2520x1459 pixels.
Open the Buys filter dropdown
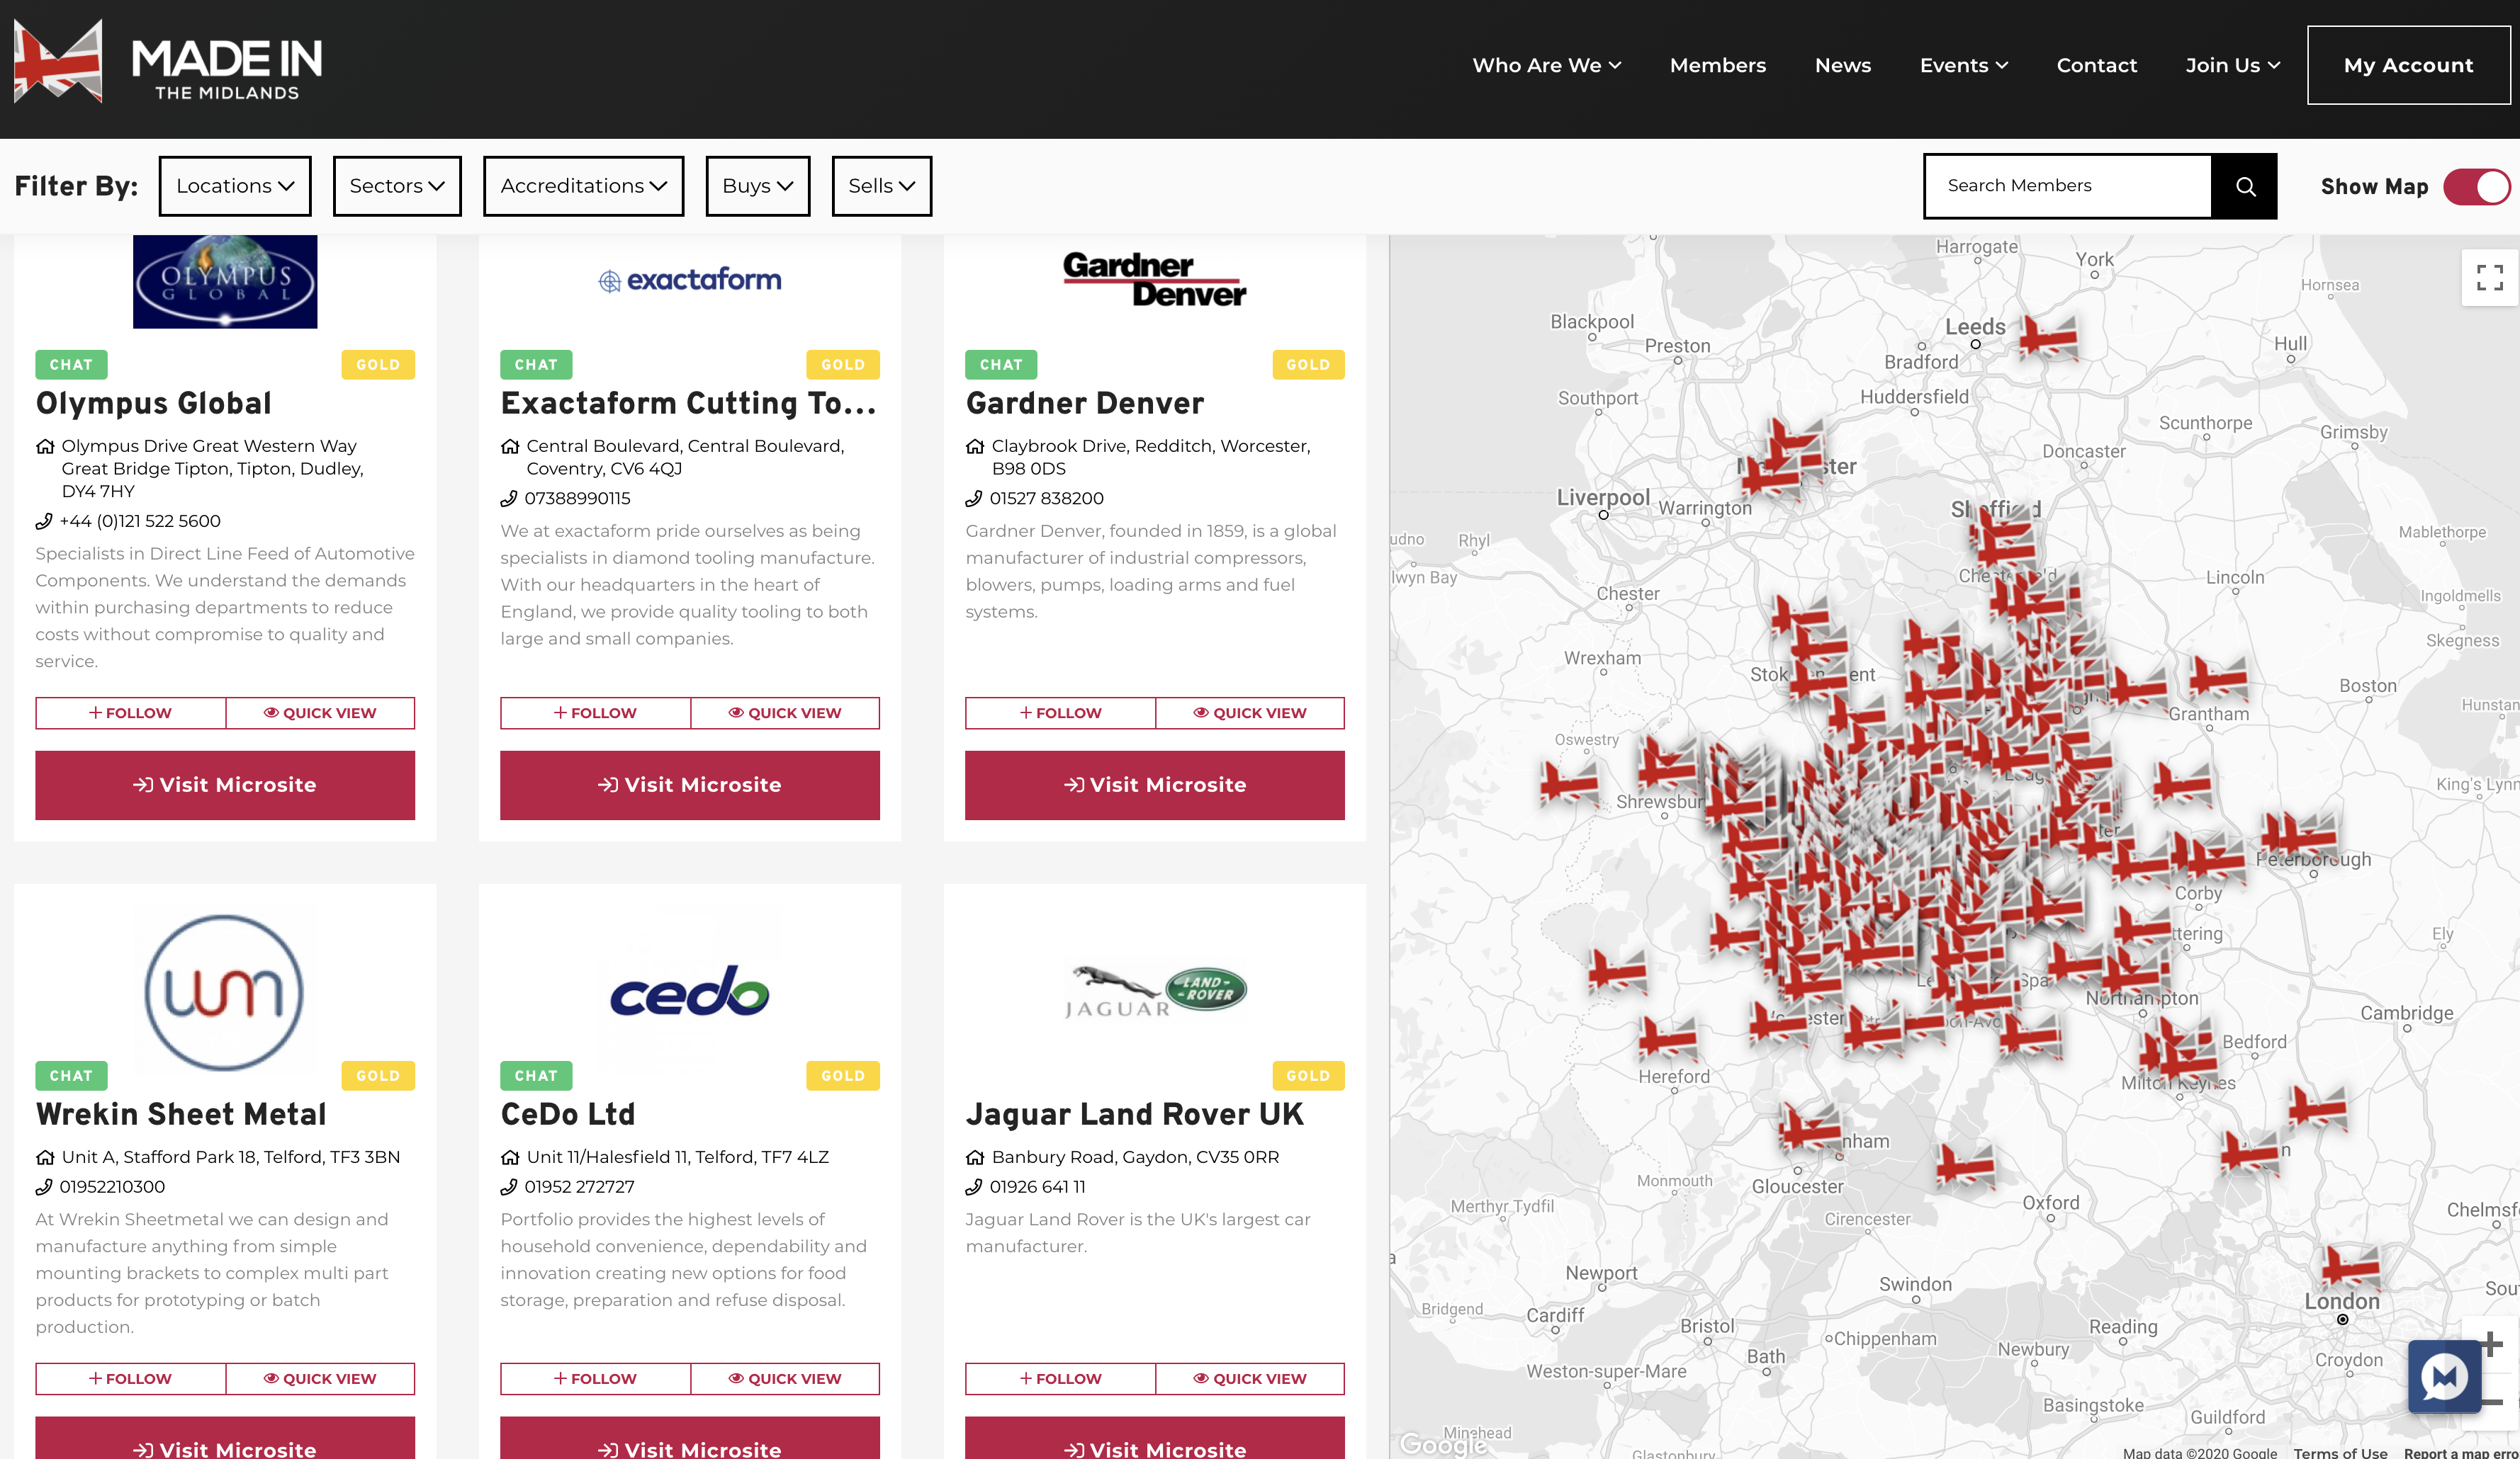click(x=757, y=186)
